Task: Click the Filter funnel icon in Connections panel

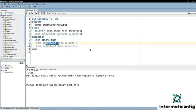Action: [x=8, y=13]
